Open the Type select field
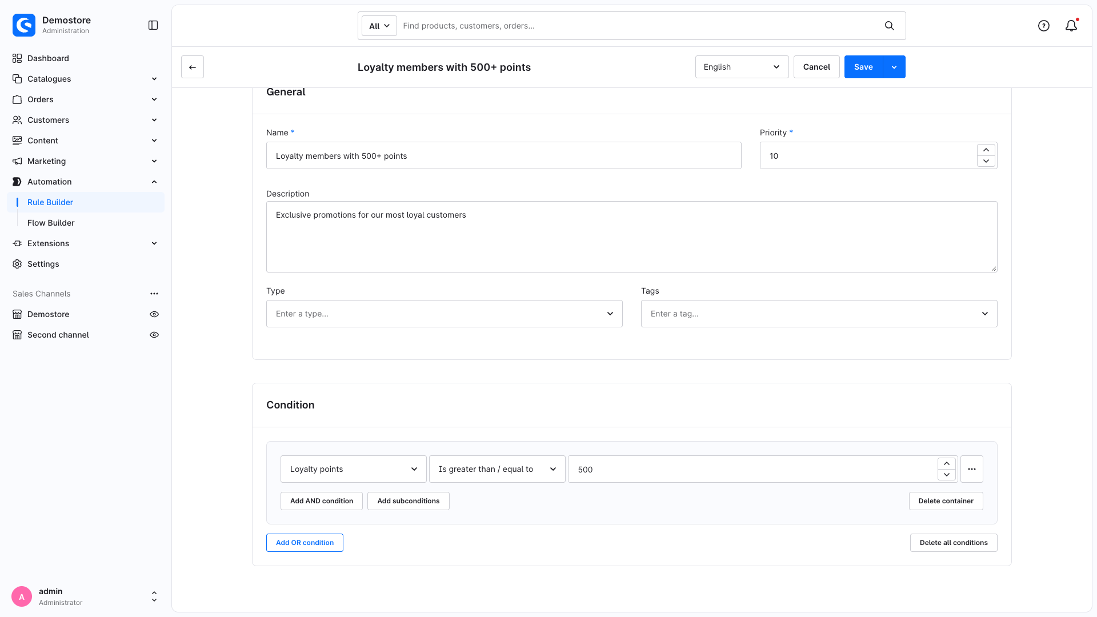 [x=445, y=314]
